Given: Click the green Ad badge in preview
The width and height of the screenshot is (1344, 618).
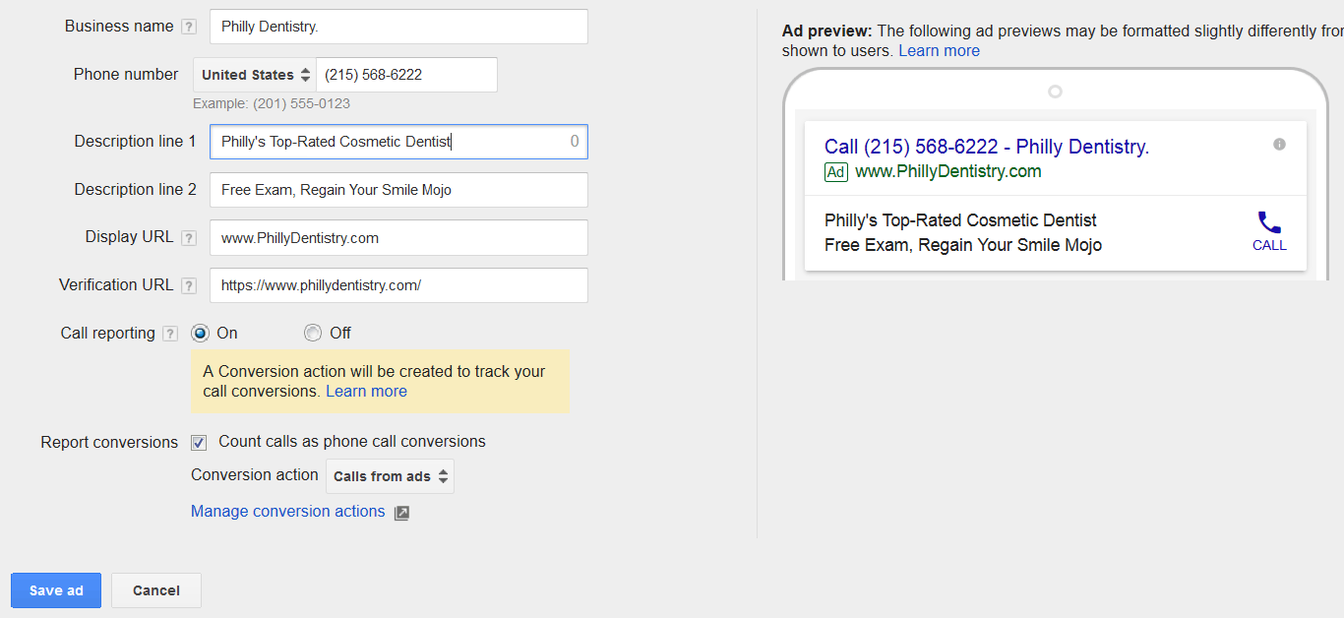Looking at the screenshot, I should (x=836, y=172).
